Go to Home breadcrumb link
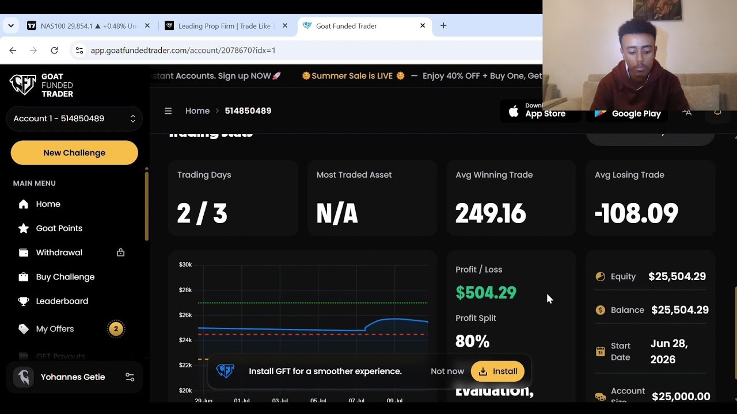737x414 pixels. click(x=197, y=111)
